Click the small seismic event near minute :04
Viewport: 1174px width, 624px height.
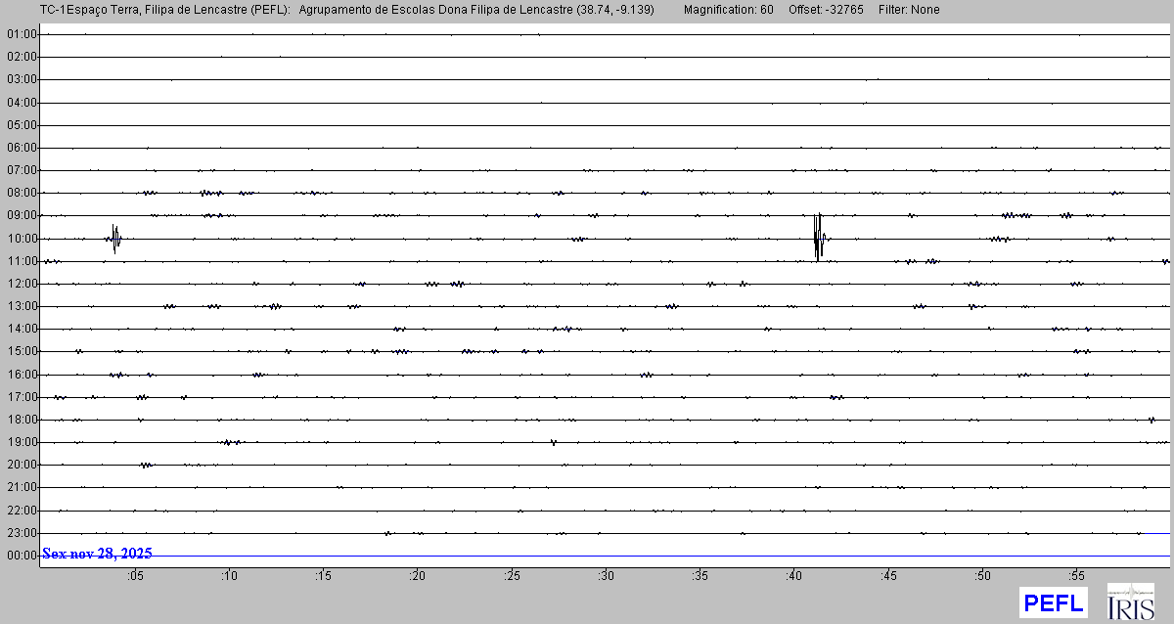(114, 238)
